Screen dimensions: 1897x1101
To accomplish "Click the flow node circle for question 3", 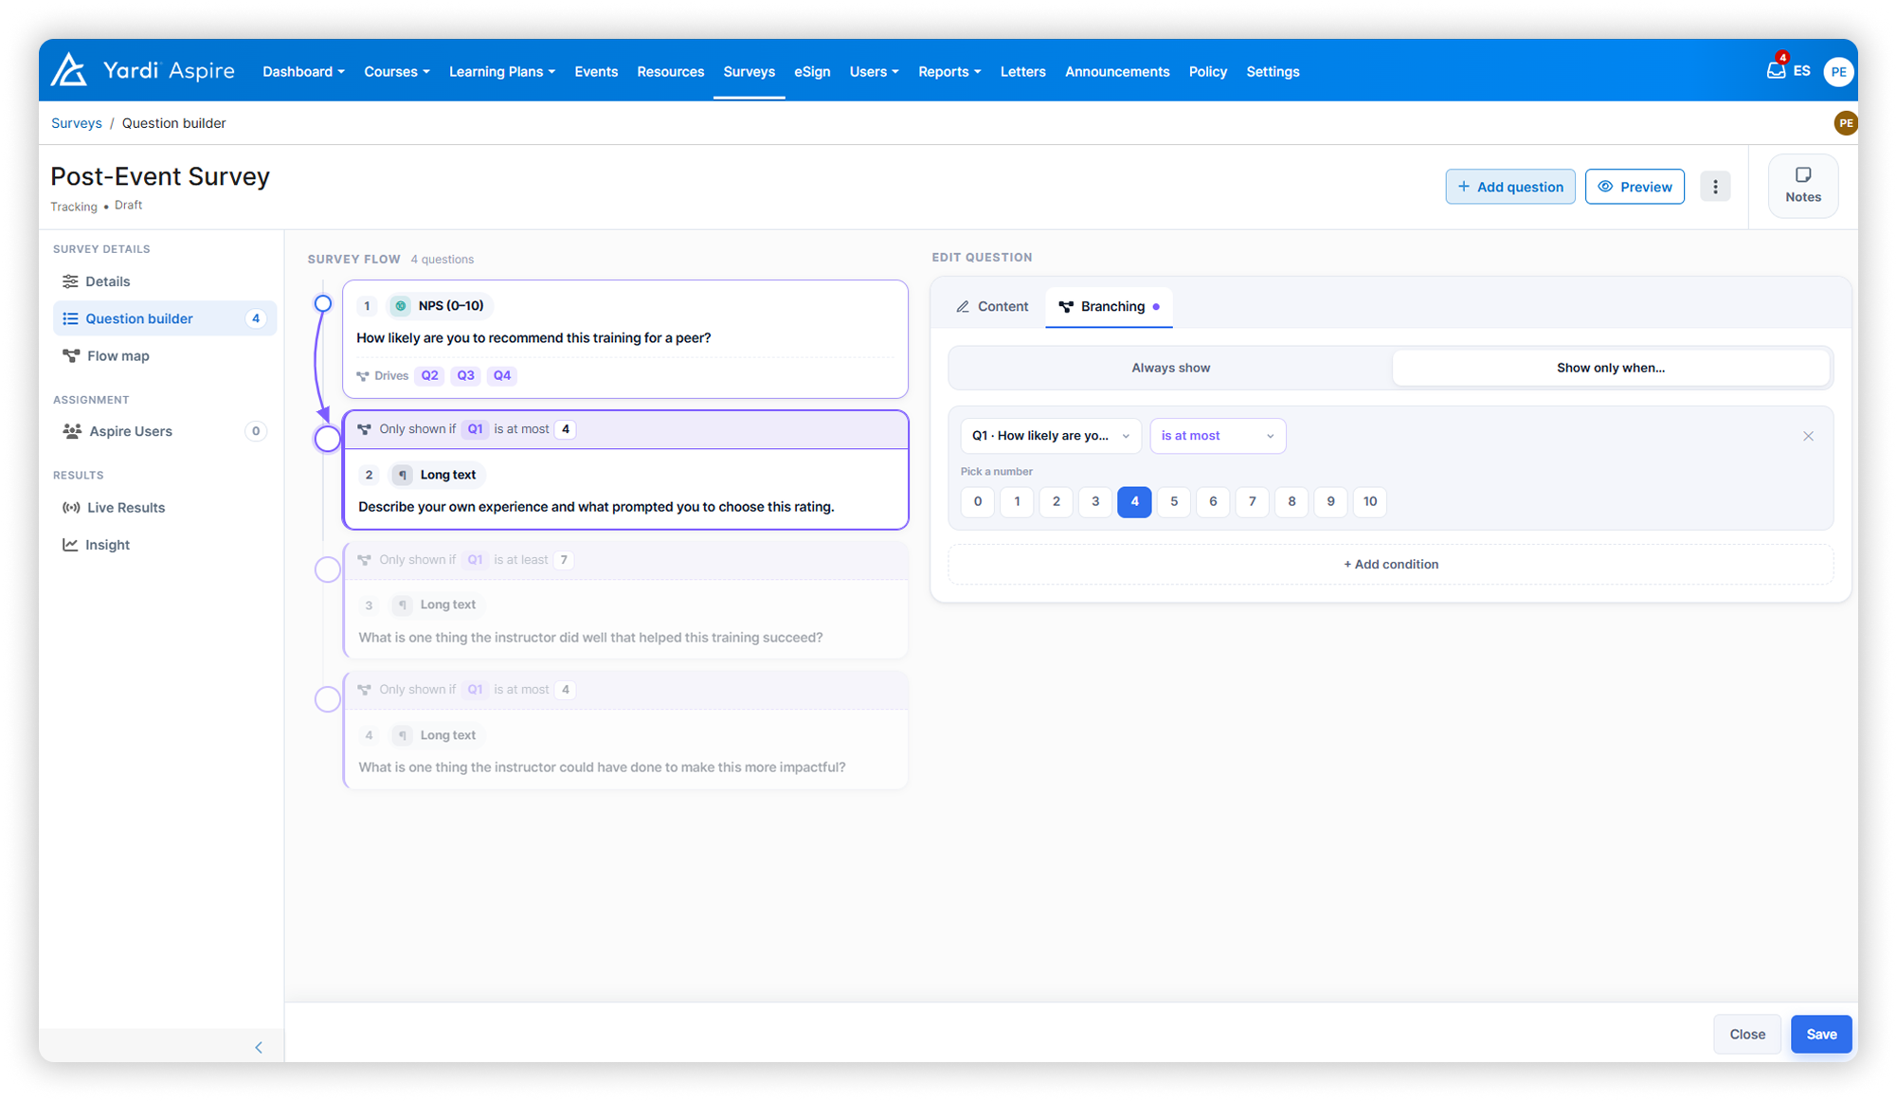I will (x=327, y=569).
